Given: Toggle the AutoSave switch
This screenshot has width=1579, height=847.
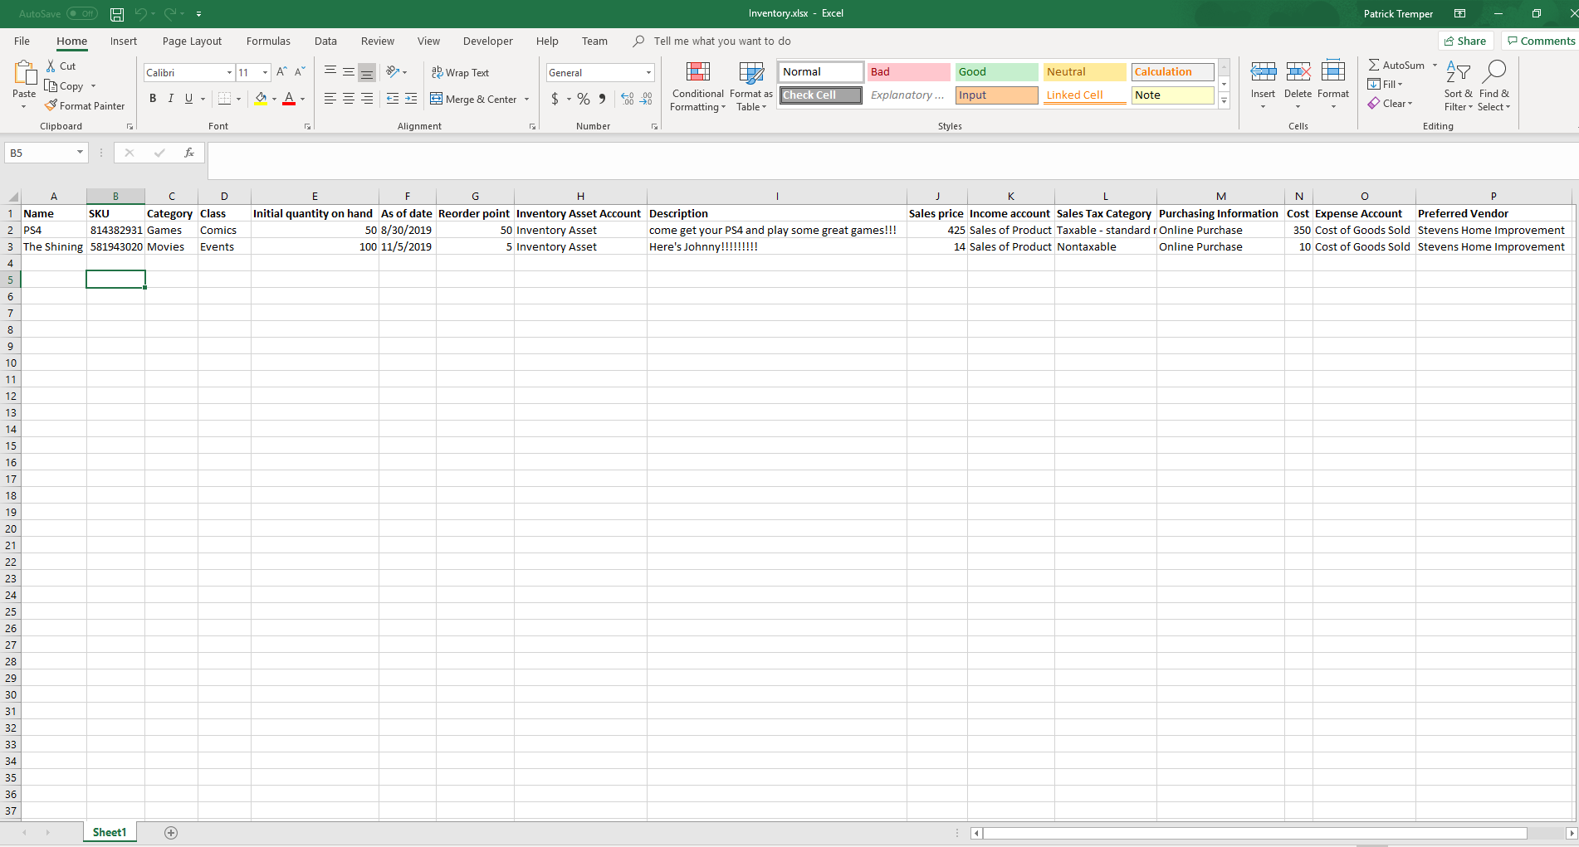Looking at the screenshot, I should tap(81, 14).
